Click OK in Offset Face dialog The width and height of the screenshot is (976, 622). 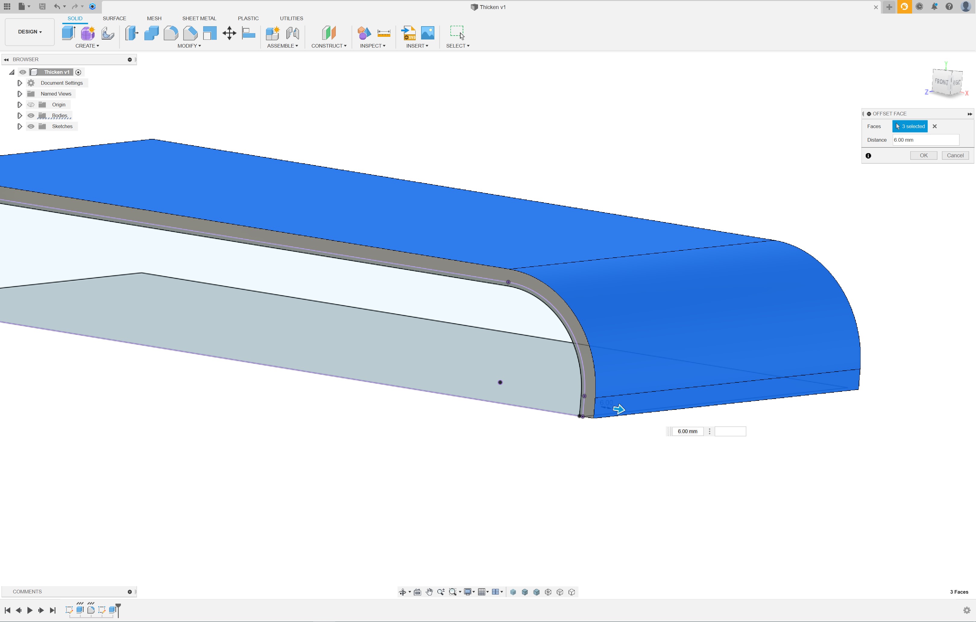924,155
